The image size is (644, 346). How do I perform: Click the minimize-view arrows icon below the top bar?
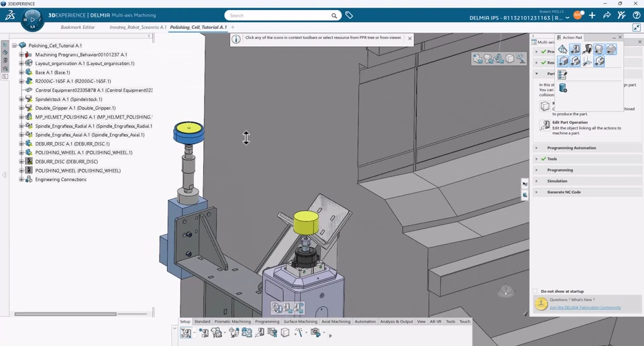636,27
